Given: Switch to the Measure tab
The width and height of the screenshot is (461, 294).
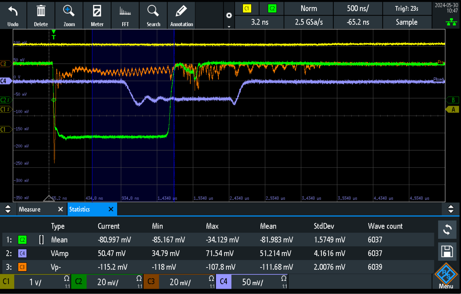Looking at the screenshot, I should coord(30,209).
